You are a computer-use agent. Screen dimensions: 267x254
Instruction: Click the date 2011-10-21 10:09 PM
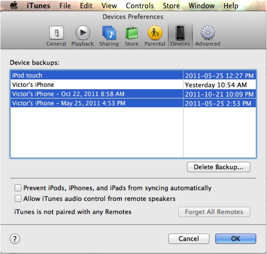pos(219,94)
